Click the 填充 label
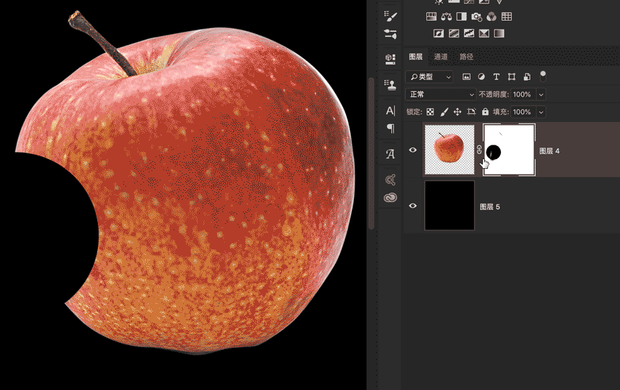The image size is (620, 390). pos(501,112)
